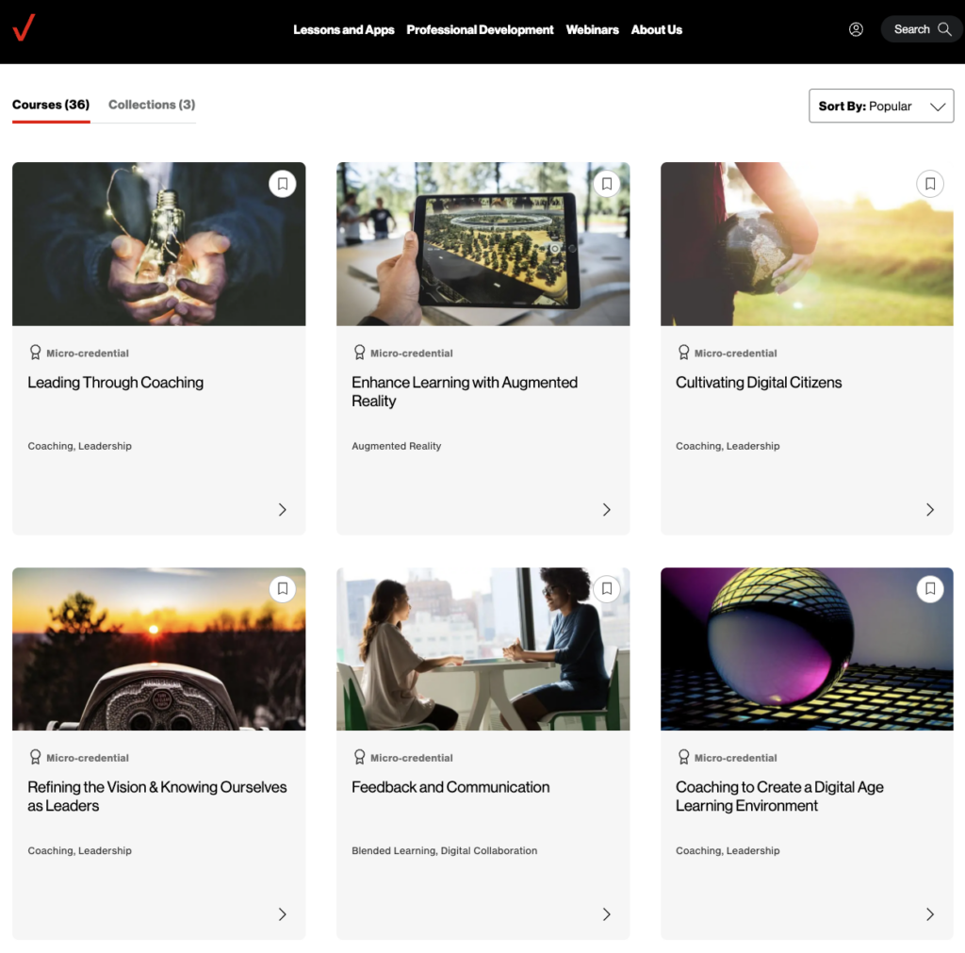The image size is (965, 953).
Task: Open the Webinars link
Action: (592, 30)
